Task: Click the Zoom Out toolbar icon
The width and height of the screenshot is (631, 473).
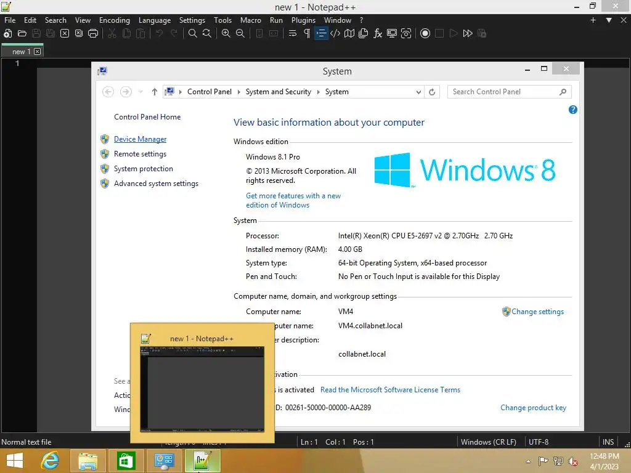Action: point(240,33)
